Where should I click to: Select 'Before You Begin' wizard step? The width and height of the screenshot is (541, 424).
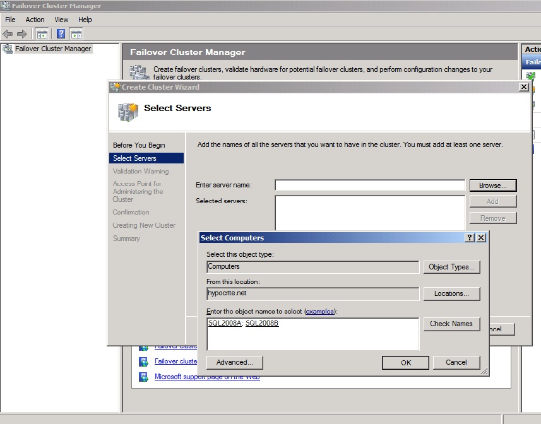(139, 145)
